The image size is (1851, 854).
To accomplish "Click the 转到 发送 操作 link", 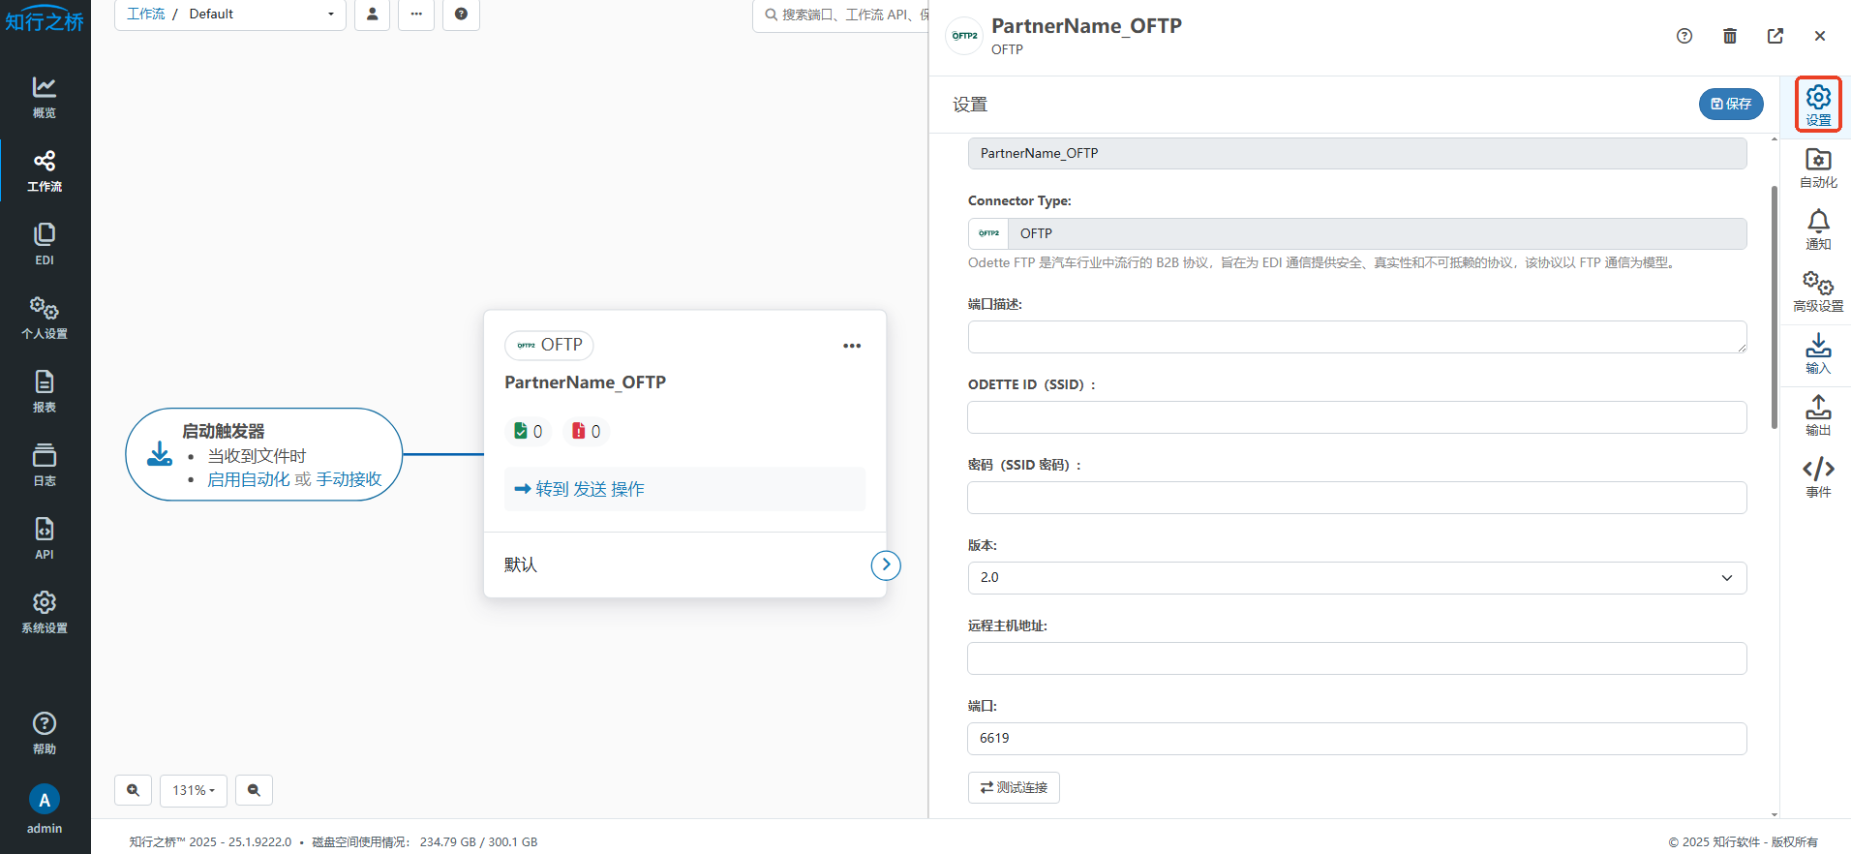I will pos(580,489).
